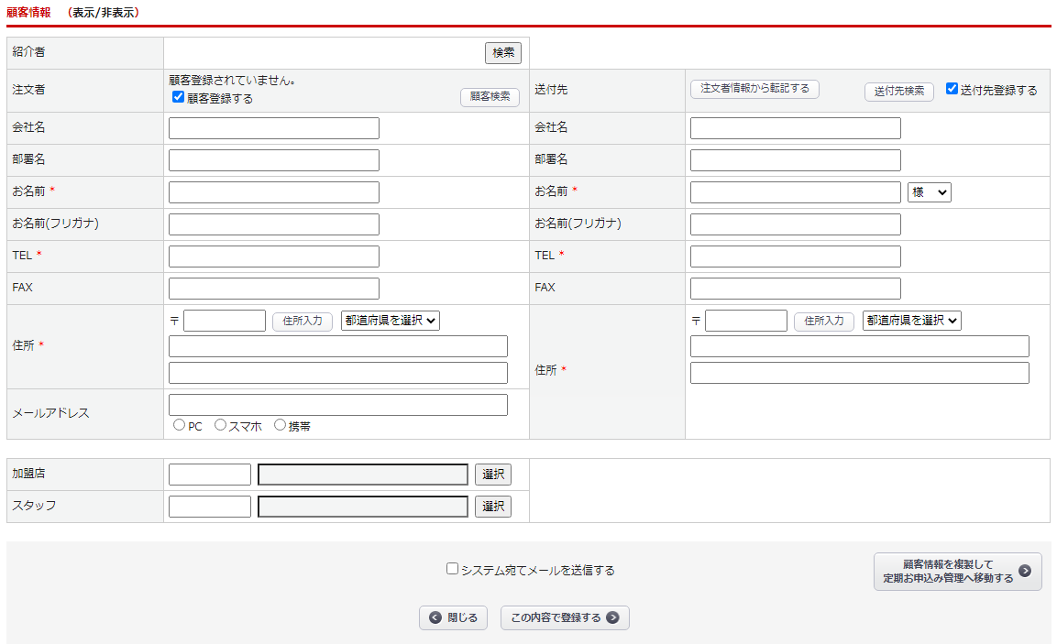
Task: Open 送付先検索 lookup
Action: tap(898, 92)
